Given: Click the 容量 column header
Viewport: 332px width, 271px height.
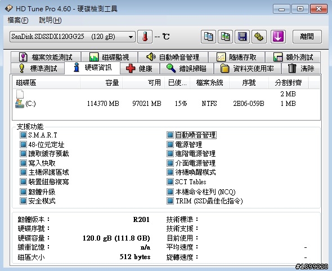Looking at the screenshot, I should coord(101,82).
